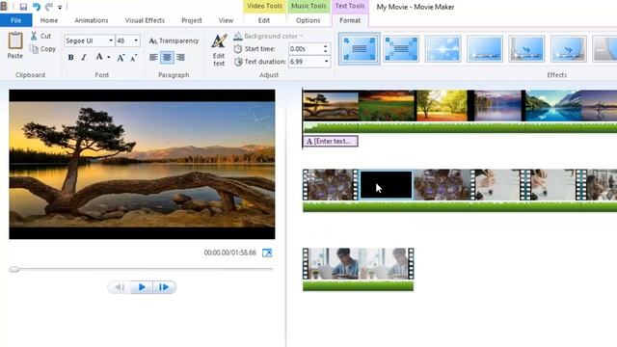The width and height of the screenshot is (617, 347).
Task: Align text to the left
Action: tap(154, 58)
